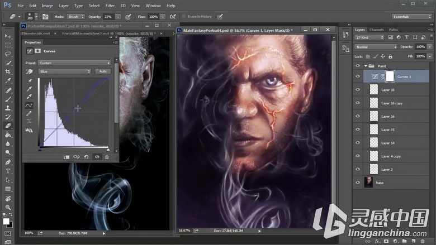Screen dimensions: 436x245
Task: Select the Brush tool
Action: click(8, 99)
